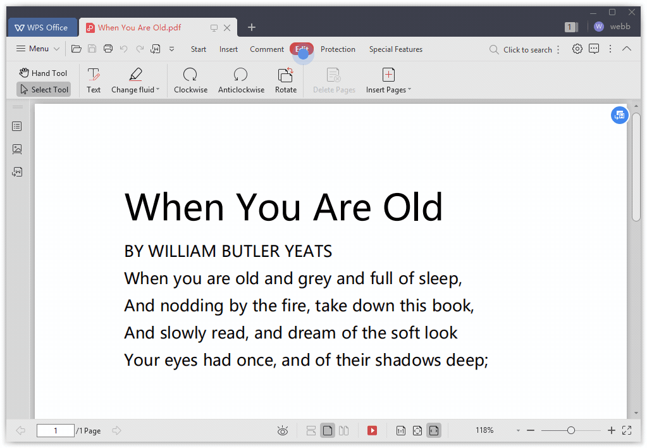Open the Menu button
This screenshot has height=448, width=647.
(x=38, y=49)
